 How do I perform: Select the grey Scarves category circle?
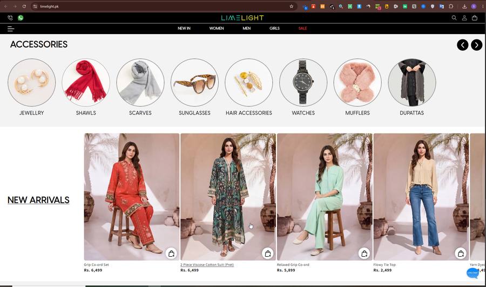tap(140, 83)
